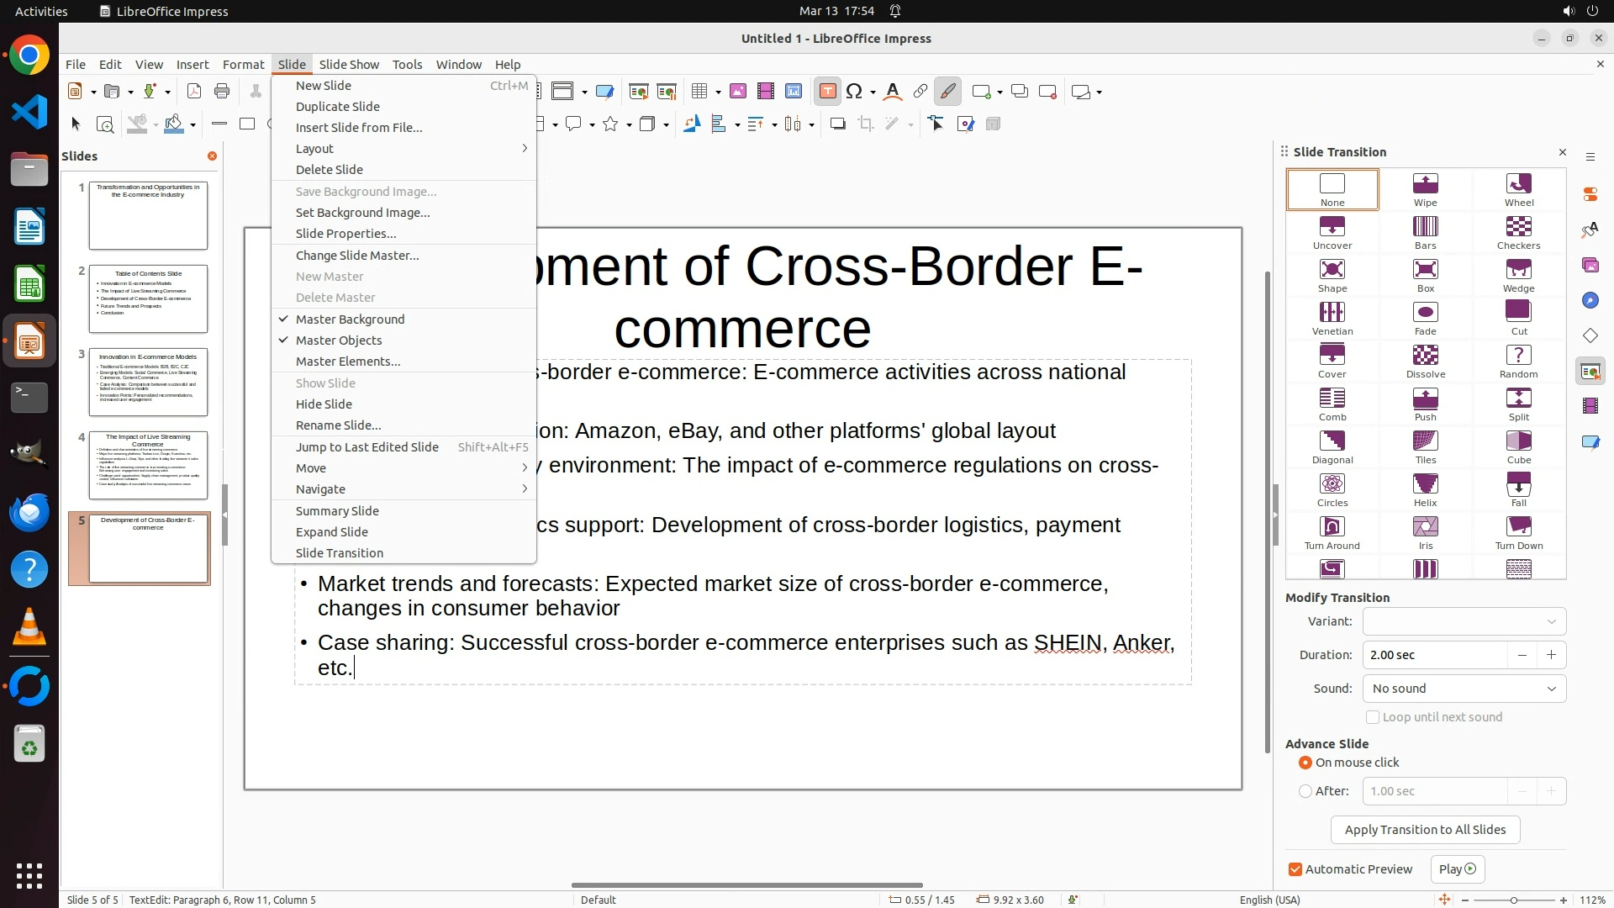The image size is (1614, 908).
Task: Select the Stars and Banners shape tool
Action: click(x=611, y=124)
